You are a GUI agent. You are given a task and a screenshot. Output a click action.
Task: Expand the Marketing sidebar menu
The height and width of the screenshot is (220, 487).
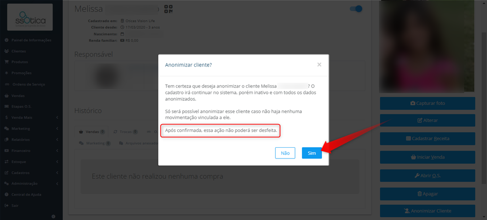tap(31, 128)
